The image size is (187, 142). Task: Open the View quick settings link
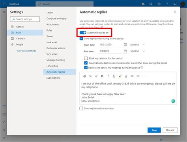[x=26, y=51]
